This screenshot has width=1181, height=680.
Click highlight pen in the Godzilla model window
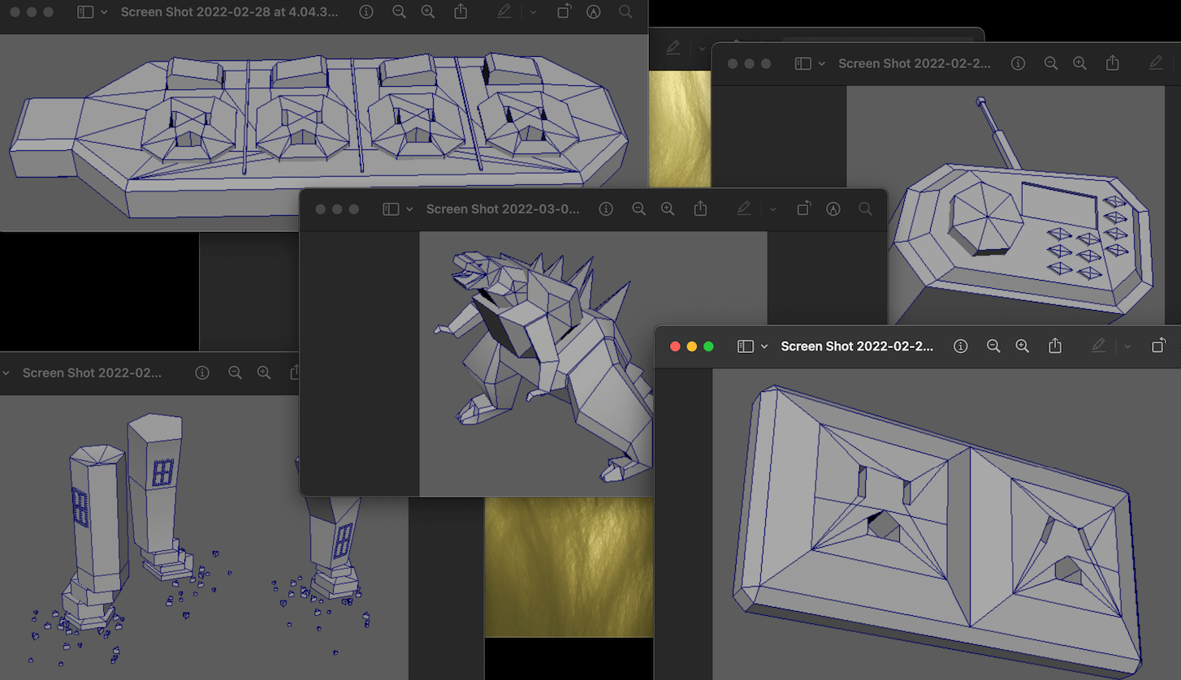(x=744, y=209)
